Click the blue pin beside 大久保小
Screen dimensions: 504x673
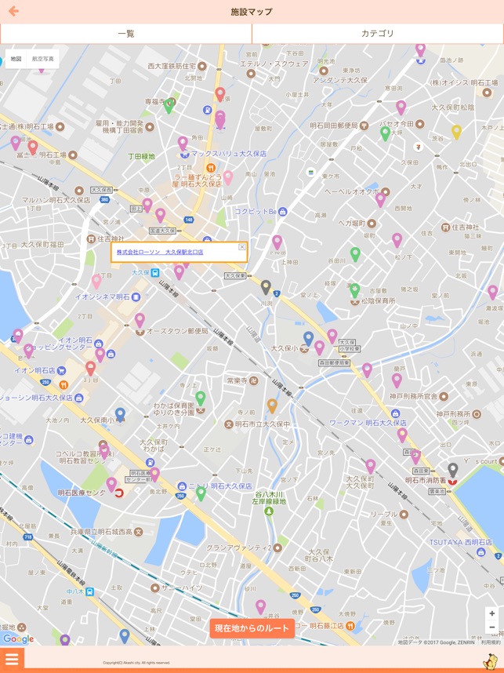308,339
